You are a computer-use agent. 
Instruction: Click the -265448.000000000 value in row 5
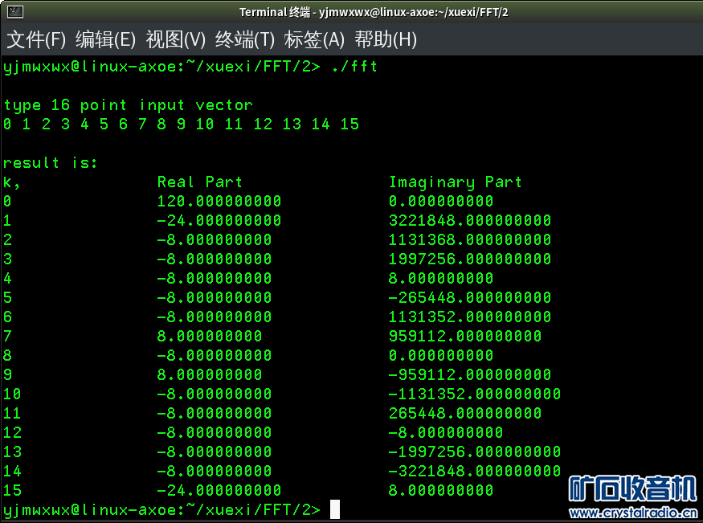(470, 298)
